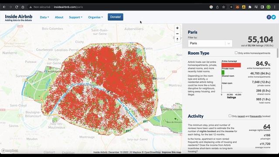Click the browser forward arrow
The image size is (279, 157).
(x=10, y=7)
